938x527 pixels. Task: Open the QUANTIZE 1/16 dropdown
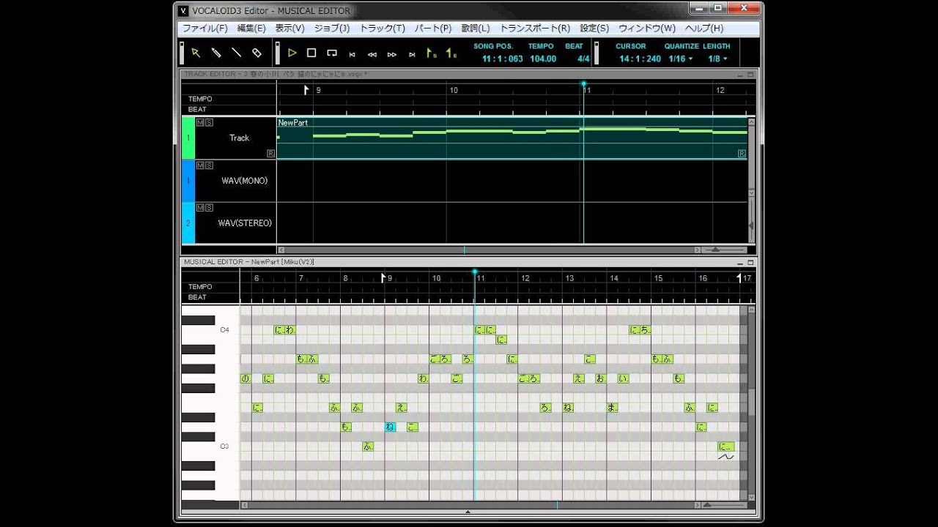coord(681,59)
